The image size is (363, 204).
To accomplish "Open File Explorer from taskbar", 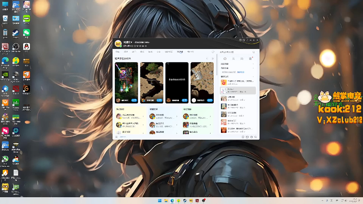I will (x=166, y=200).
